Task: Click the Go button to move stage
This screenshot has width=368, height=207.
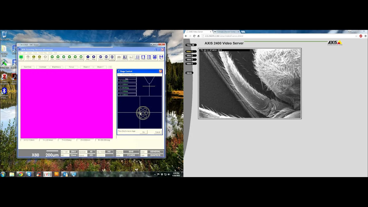Action: tap(143, 132)
